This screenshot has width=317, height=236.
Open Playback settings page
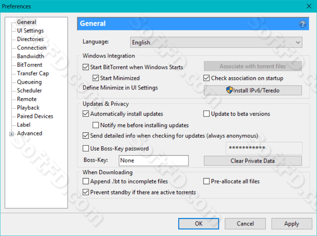pyautogui.click(x=28, y=108)
